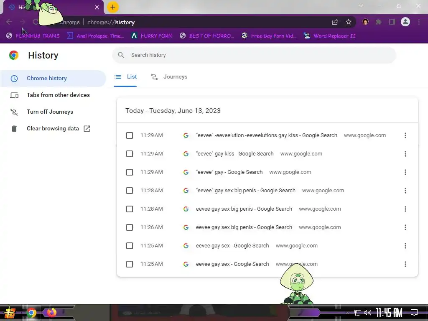Open a new tab with the plus button
This screenshot has height=321, width=428.
coord(113,7)
